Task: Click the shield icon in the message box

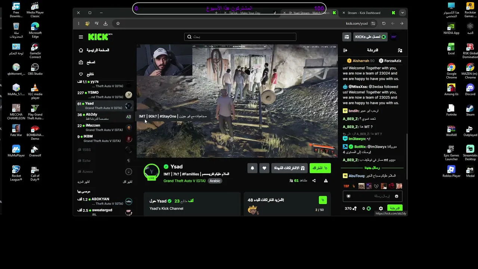Action: pyautogui.click(x=348, y=196)
